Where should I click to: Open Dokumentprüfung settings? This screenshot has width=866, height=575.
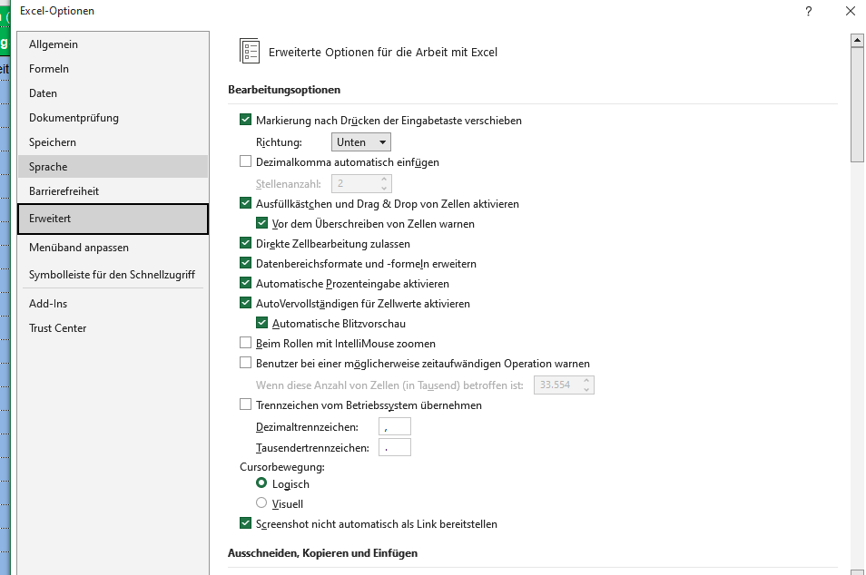tap(113, 118)
